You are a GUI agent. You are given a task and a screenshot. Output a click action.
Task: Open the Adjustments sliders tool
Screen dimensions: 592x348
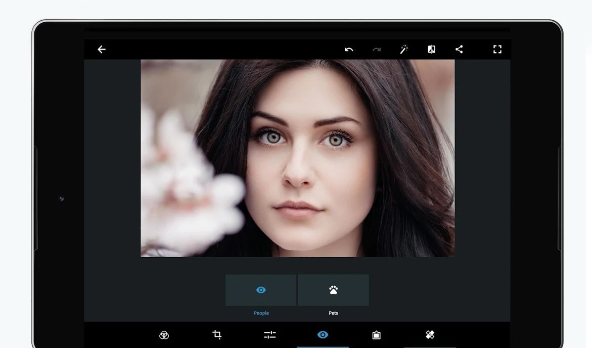point(270,335)
